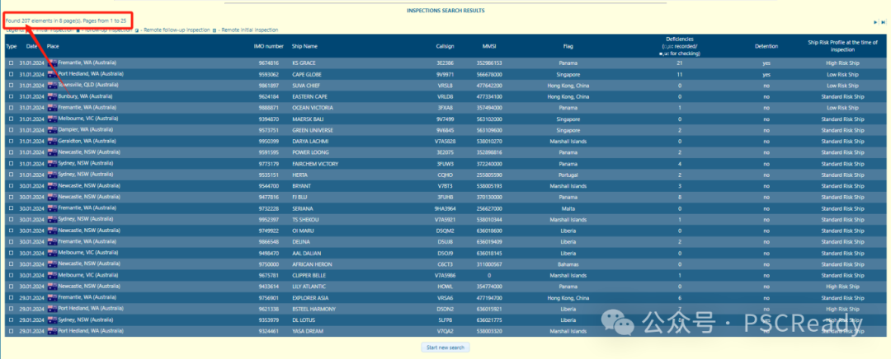Click the inspection type square for HERTA
This screenshot has width=891, height=359.
point(11,175)
